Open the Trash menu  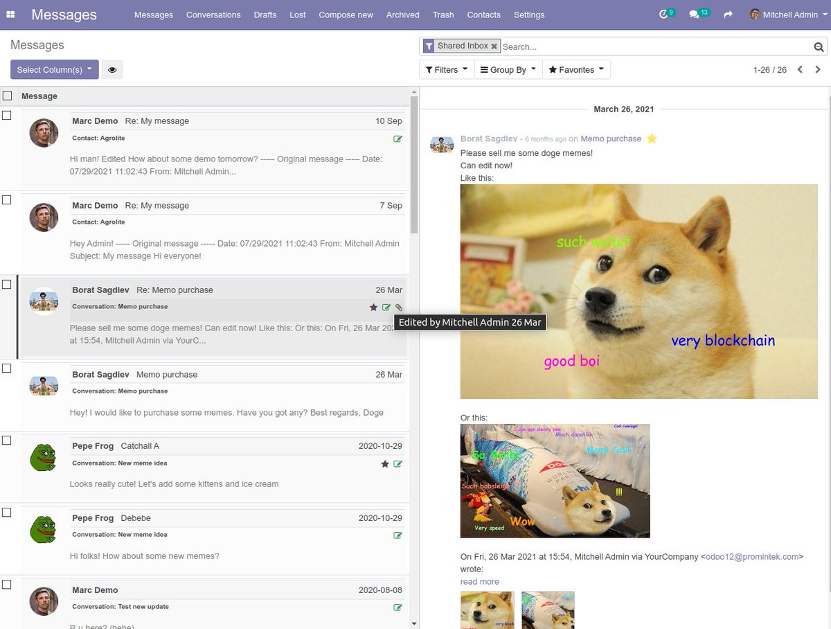[443, 15]
